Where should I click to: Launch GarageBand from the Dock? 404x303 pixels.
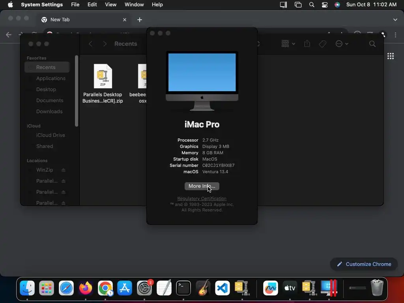203,288
